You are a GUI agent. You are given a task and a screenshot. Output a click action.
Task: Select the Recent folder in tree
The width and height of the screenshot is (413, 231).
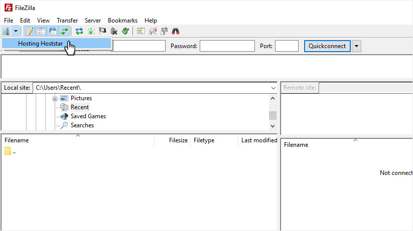(x=80, y=107)
